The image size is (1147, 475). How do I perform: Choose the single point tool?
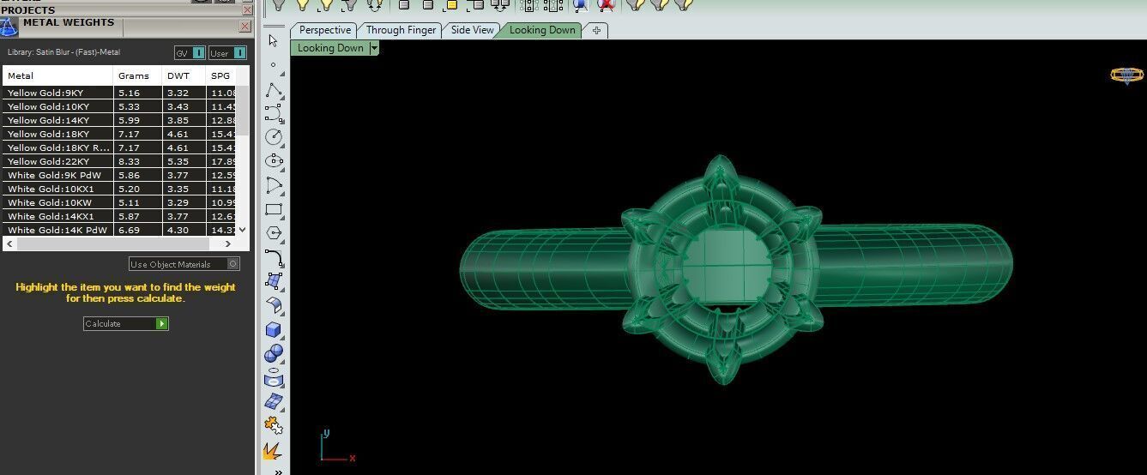click(273, 64)
